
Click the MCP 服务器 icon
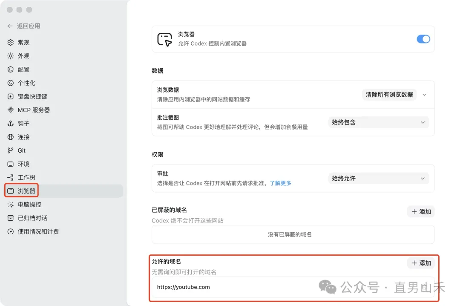[11, 110]
